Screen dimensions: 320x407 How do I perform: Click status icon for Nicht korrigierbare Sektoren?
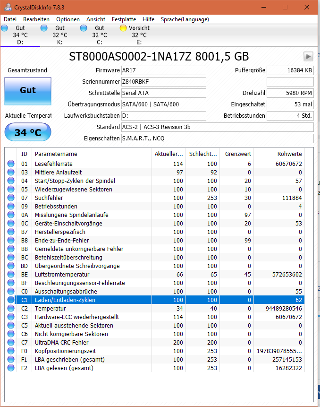11,334
